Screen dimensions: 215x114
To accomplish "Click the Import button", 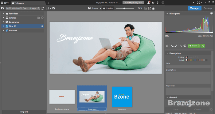I will pyautogui.click(x=24, y=112).
